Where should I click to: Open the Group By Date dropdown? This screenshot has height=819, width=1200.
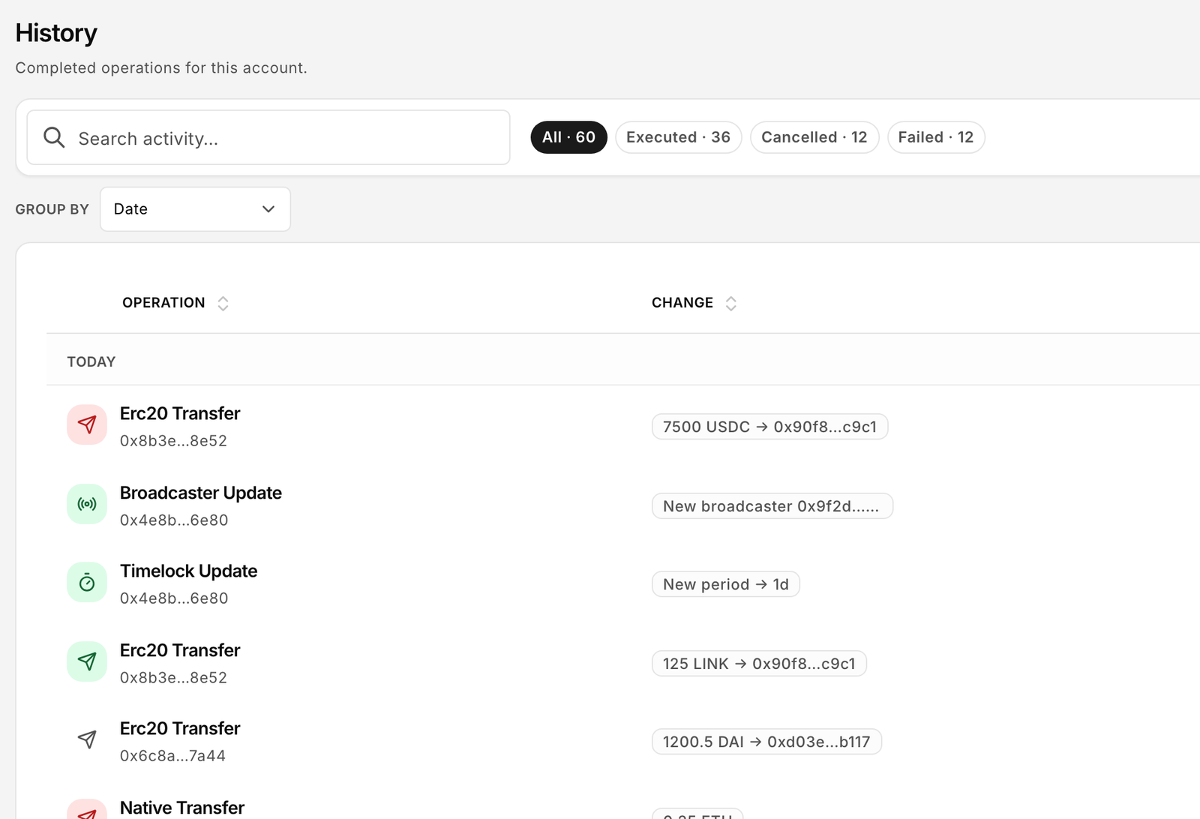[x=195, y=209]
